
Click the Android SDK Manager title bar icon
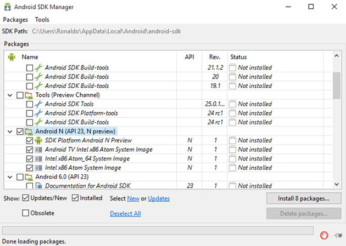(x=8, y=7)
